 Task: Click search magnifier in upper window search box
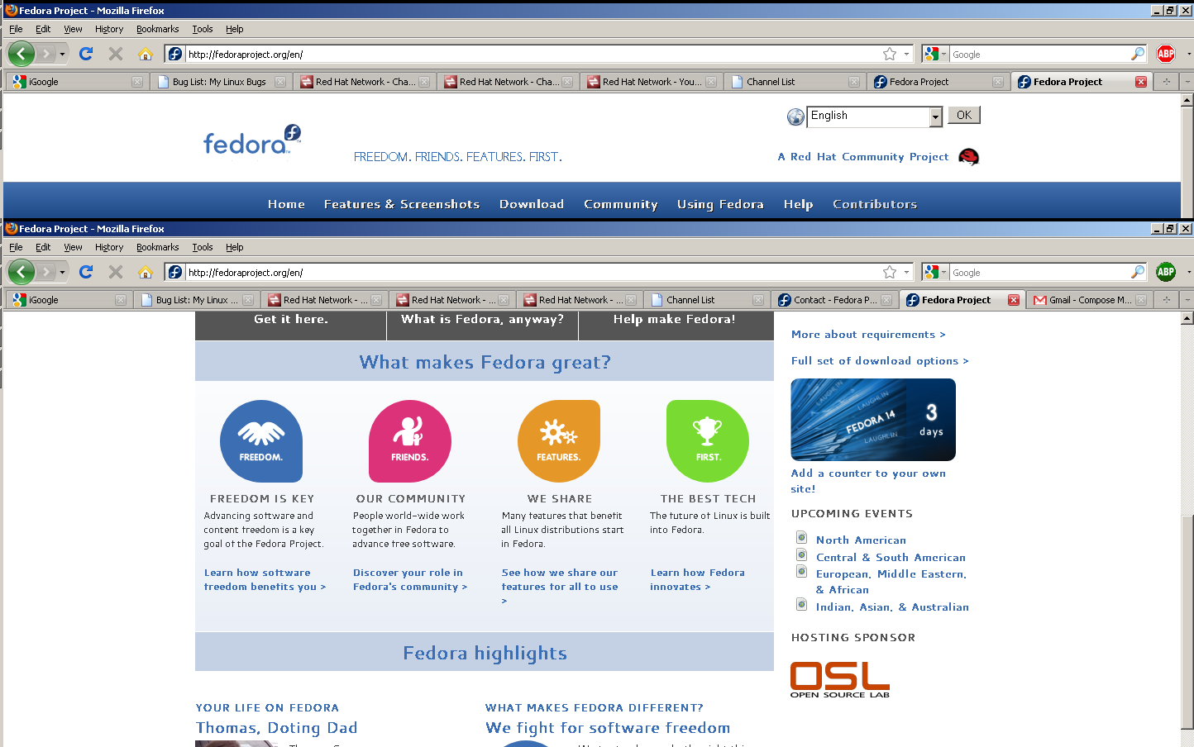coord(1138,54)
